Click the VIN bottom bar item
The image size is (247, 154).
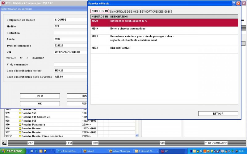pyautogui.click(x=162, y=143)
